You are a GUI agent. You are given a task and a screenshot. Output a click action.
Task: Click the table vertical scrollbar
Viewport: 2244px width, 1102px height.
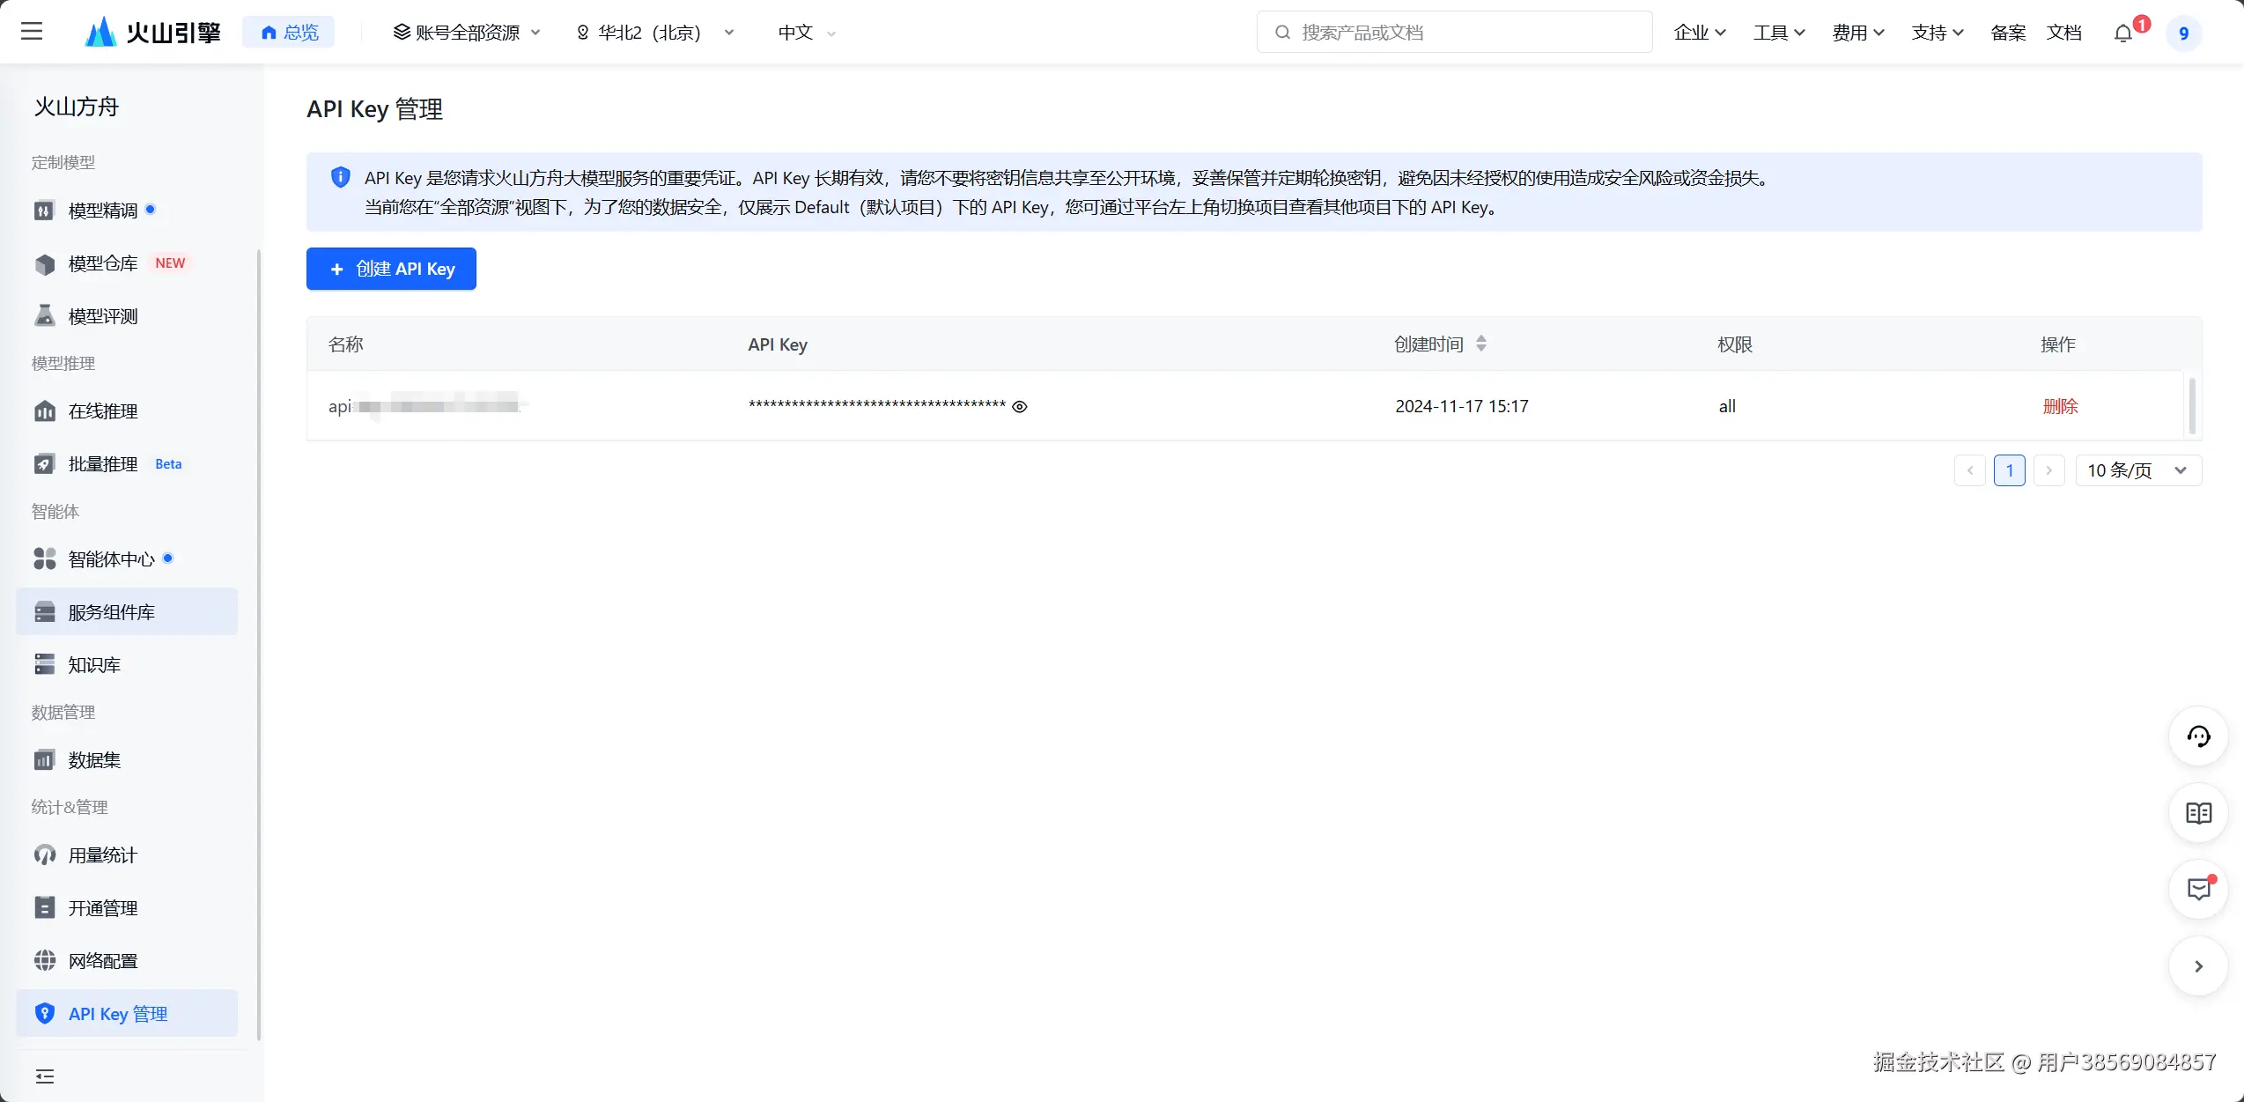coord(2191,405)
